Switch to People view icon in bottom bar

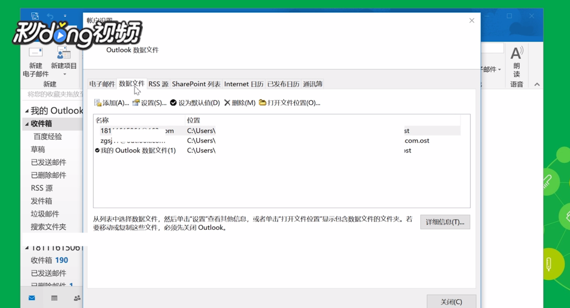tap(77, 298)
